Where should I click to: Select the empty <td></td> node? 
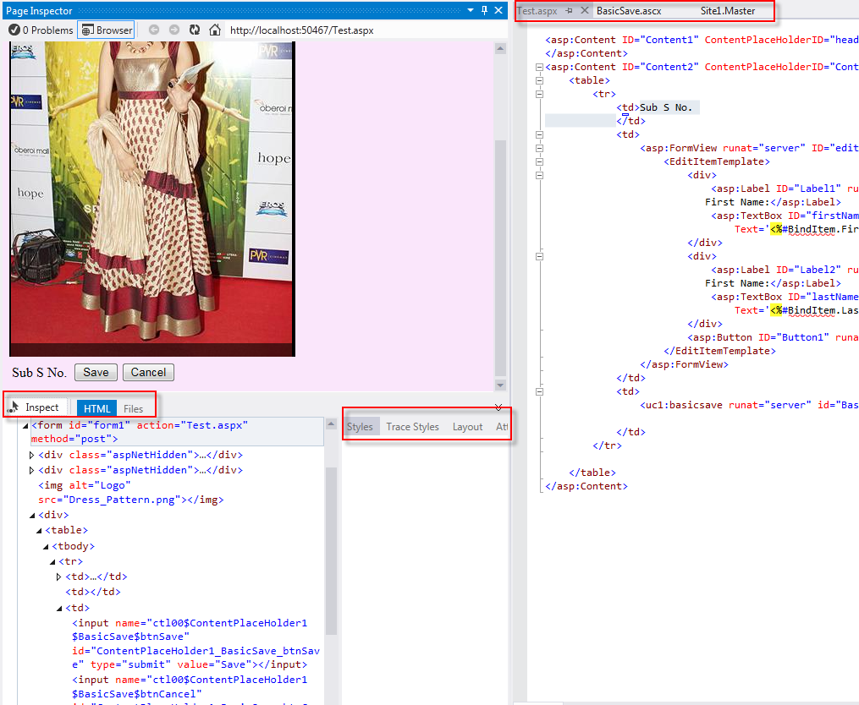[93, 592]
